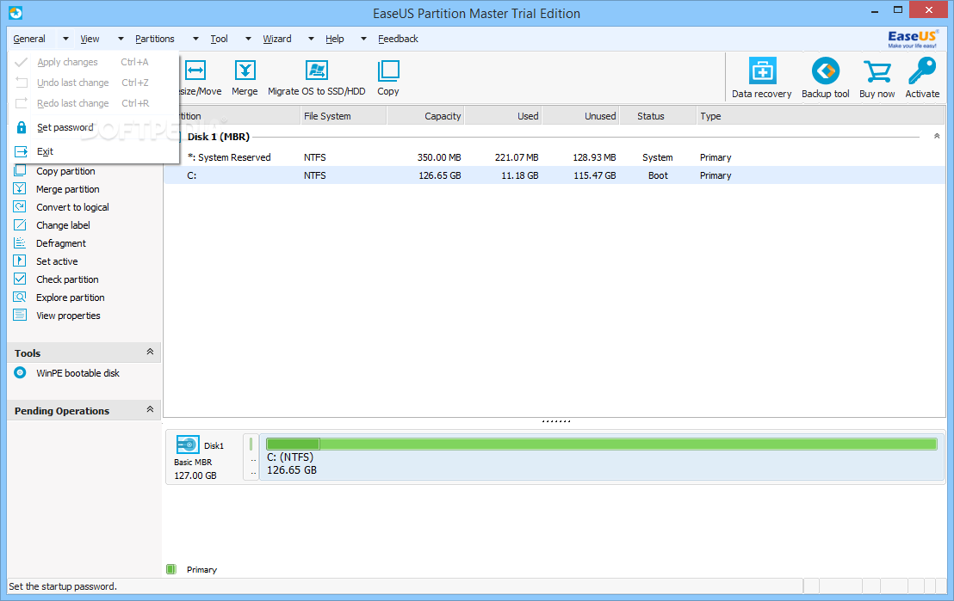The width and height of the screenshot is (954, 601).
Task: Open the View menu dropdown arrow
Action: pos(121,39)
